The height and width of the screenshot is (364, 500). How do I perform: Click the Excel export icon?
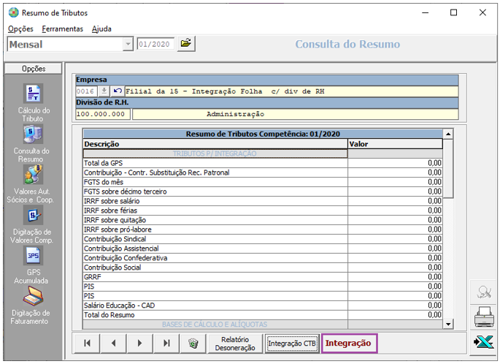[x=484, y=342]
